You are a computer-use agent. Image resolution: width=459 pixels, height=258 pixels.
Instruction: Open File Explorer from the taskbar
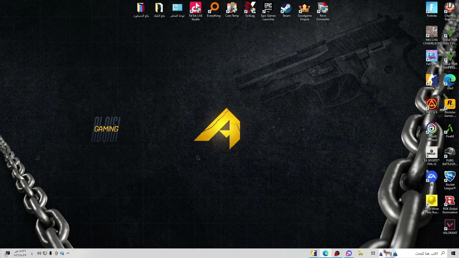tap(360, 253)
